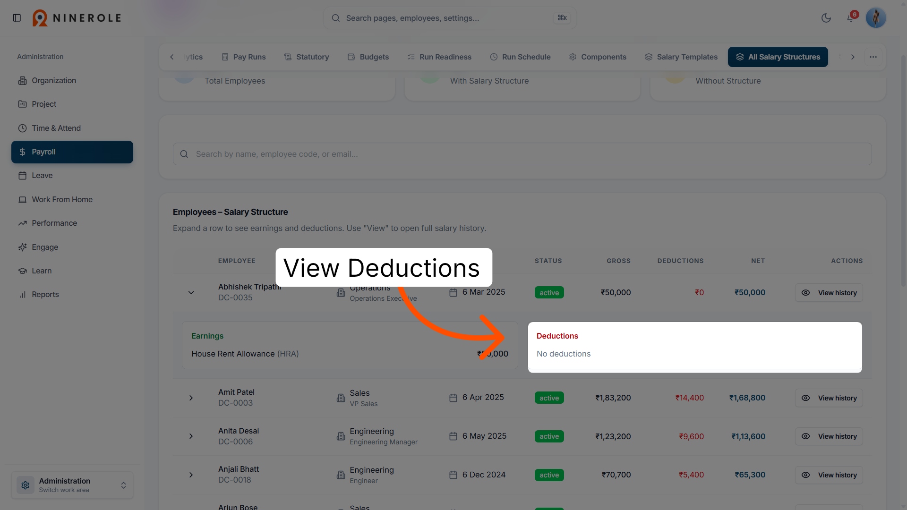
Task: Click Anjali Bhatt's 6 Dec 2024 date
Action: [484, 475]
